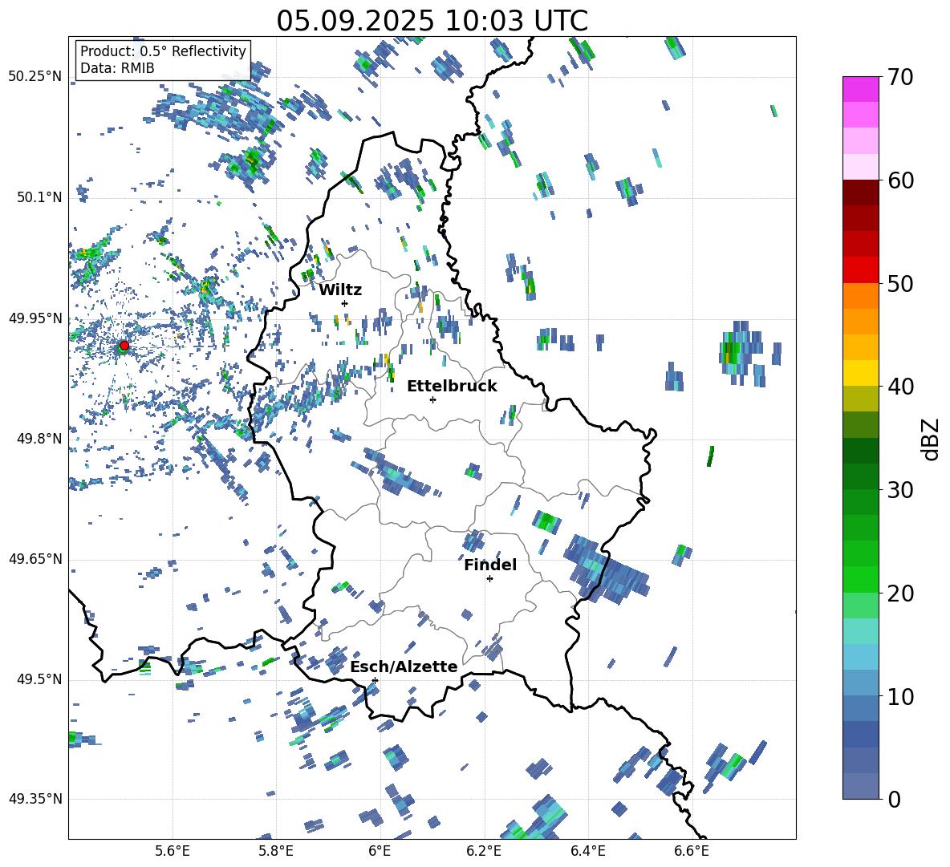Click the 60 colorbar tick label
950x867 pixels.
[900, 180]
